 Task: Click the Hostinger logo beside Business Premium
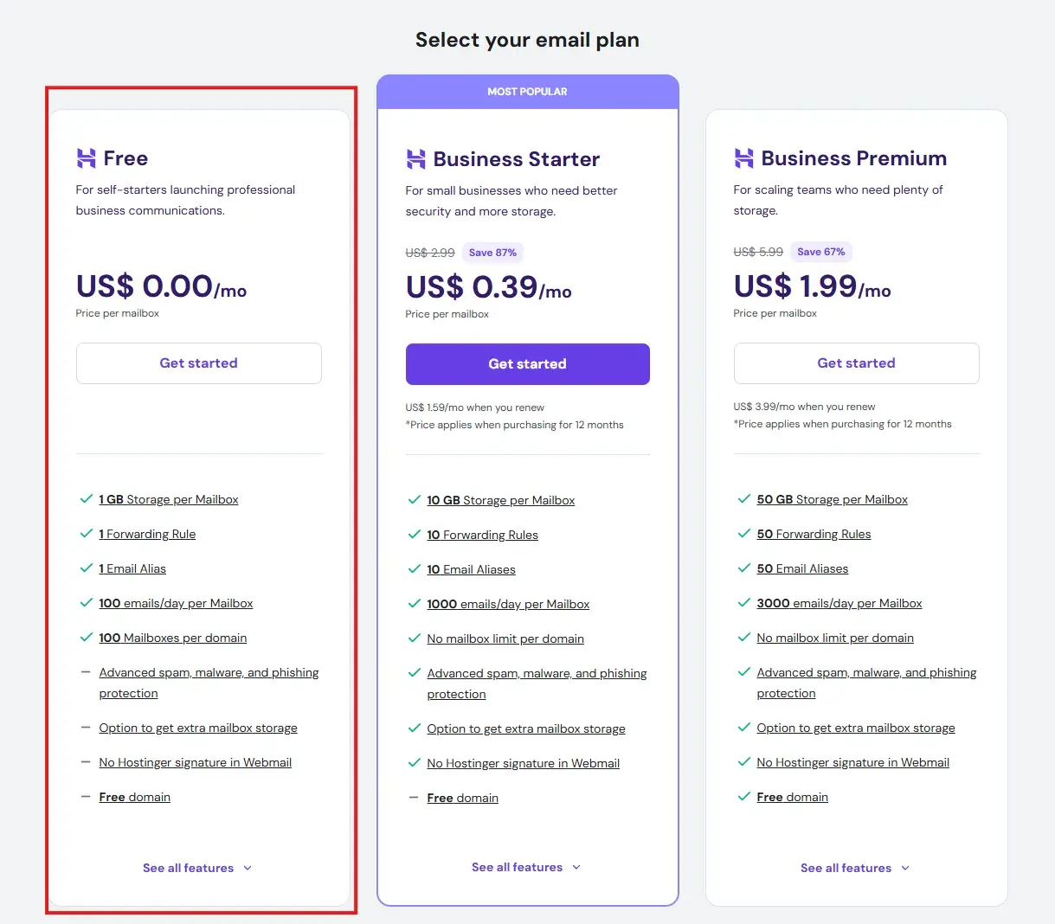tap(743, 158)
